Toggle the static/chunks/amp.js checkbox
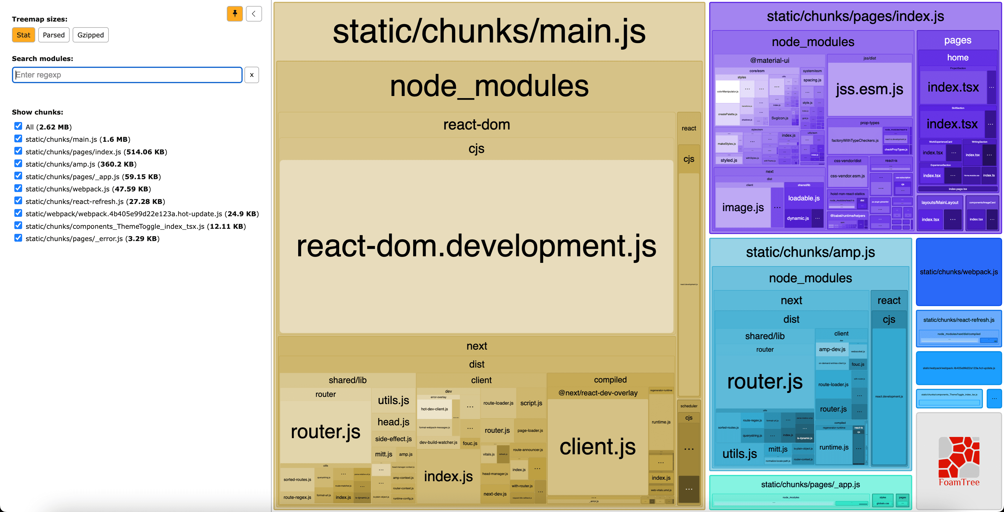The width and height of the screenshot is (1004, 512). point(18,163)
